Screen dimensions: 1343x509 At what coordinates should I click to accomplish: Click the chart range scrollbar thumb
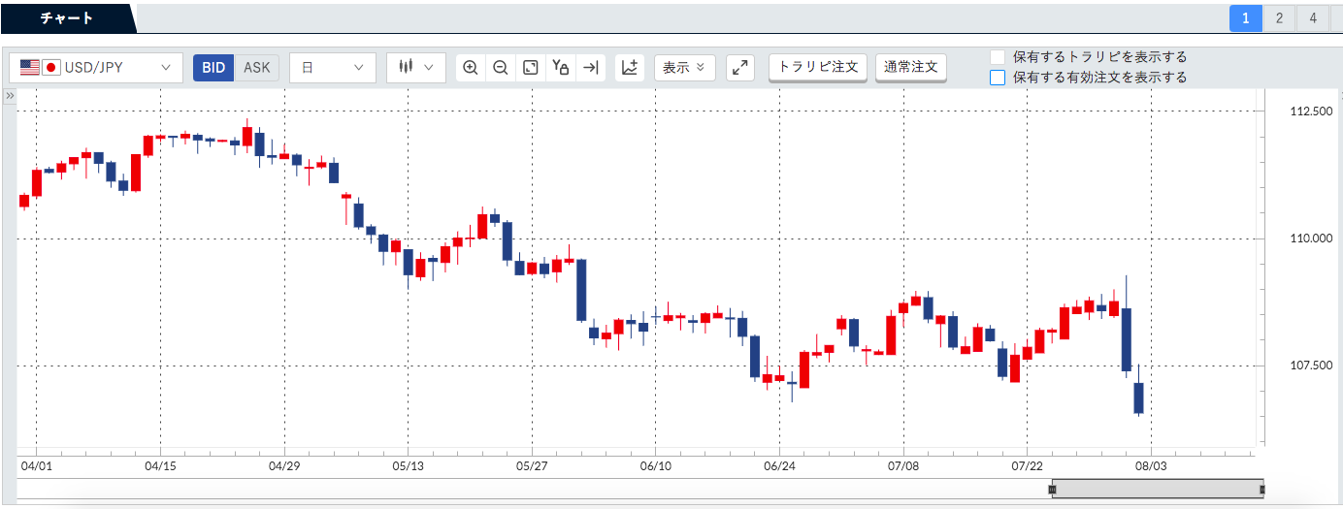coord(1158,489)
